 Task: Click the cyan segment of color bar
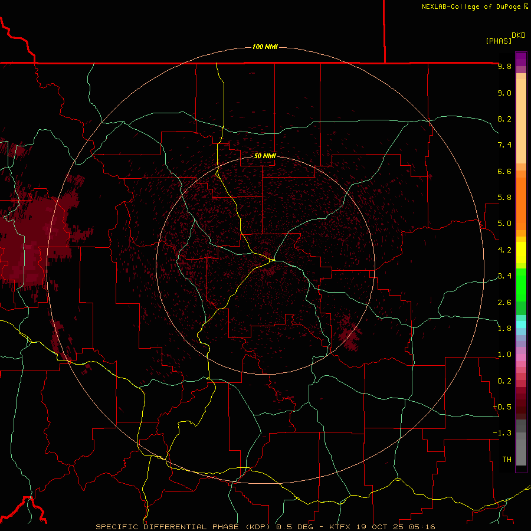pyautogui.click(x=521, y=324)
